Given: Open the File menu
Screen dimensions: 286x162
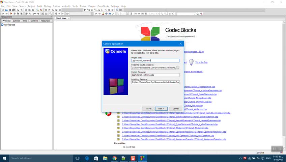Looking at the screenshot, I should (3, 6).
